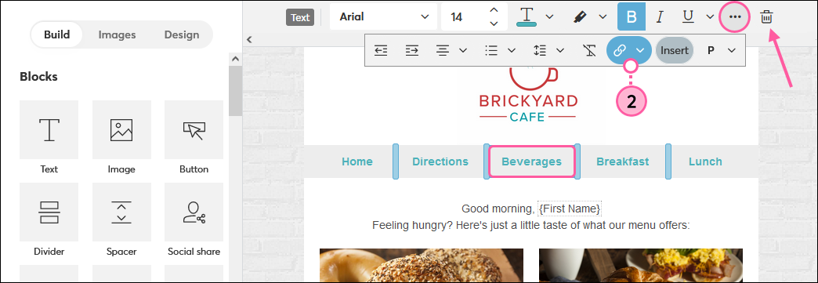Click the {First Name} merge tag
818x283 pixels.
click(570, 209)
